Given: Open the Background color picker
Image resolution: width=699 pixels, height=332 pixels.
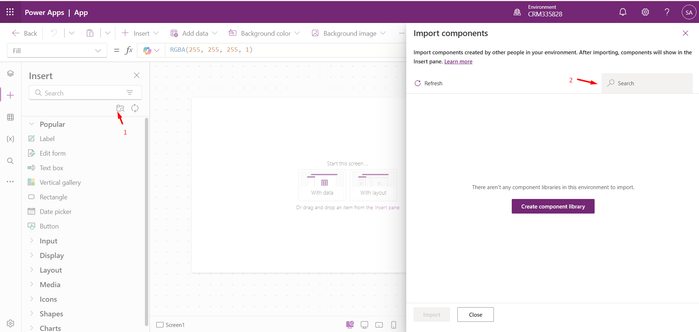Looking at the screenshot, I should click(264, 34).
